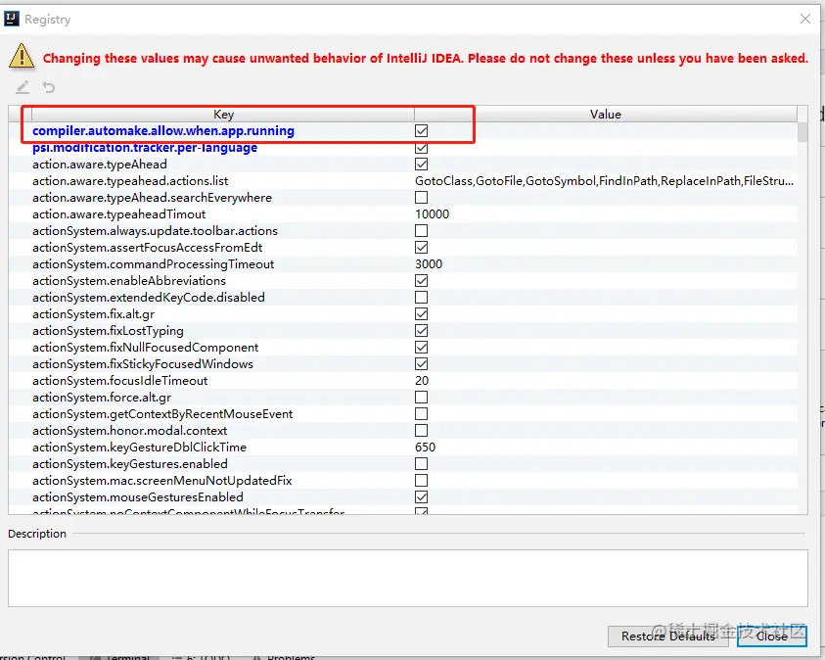Toggle actionSystem.enableAbbreviations checkbox
Viewport: 825px width, 660px height.
(421, 280)
